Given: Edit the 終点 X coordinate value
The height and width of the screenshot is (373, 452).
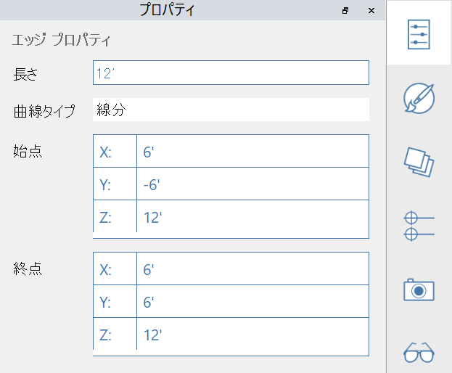Looking at the screenshot, I should pyautogui.click(x=252, y=269).
